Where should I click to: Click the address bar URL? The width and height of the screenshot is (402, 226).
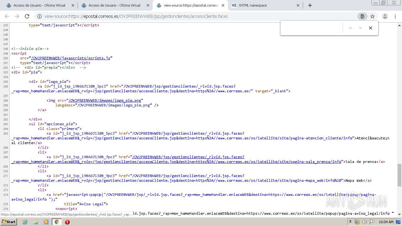pyautogui.click(x=136, y=16)
